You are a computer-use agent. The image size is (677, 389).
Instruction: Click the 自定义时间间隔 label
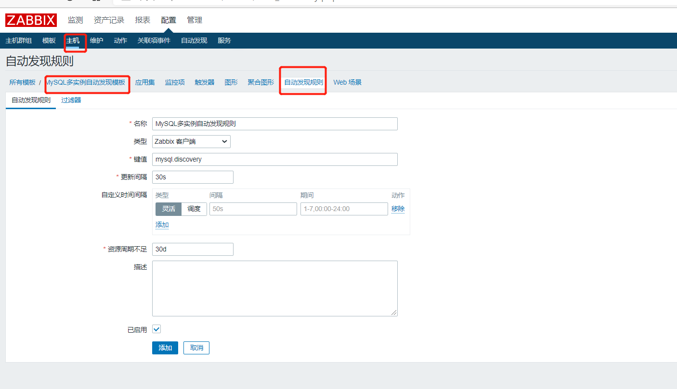click(124, 195)
